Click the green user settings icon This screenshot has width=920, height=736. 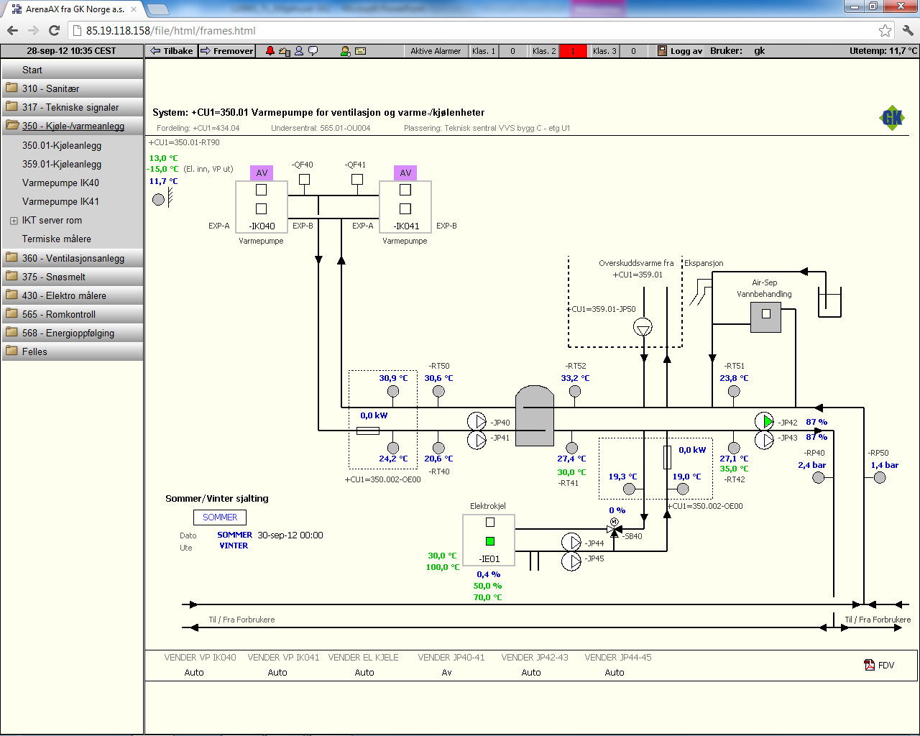(346, 51)
